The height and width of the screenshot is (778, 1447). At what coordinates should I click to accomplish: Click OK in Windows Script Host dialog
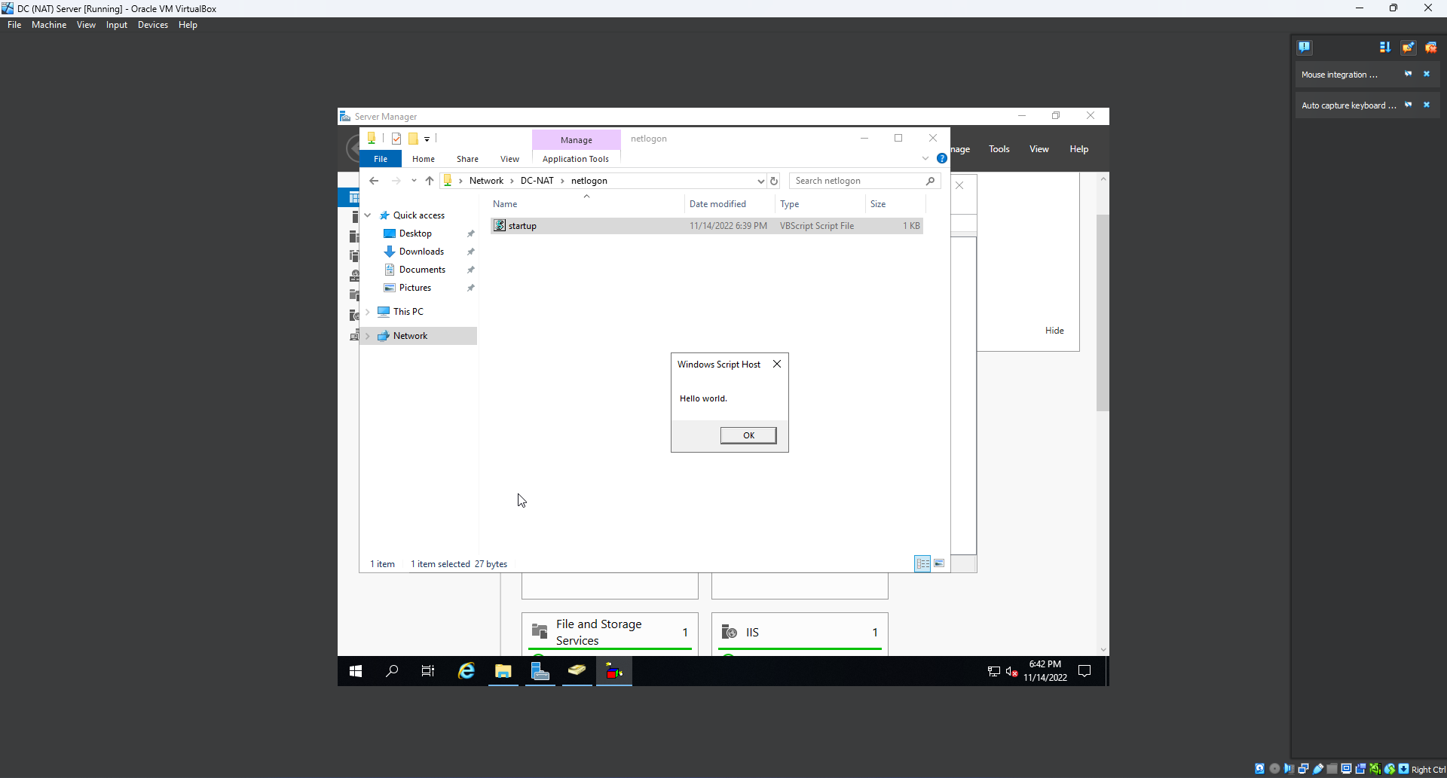pyautogui.click(x=748, y=435)
